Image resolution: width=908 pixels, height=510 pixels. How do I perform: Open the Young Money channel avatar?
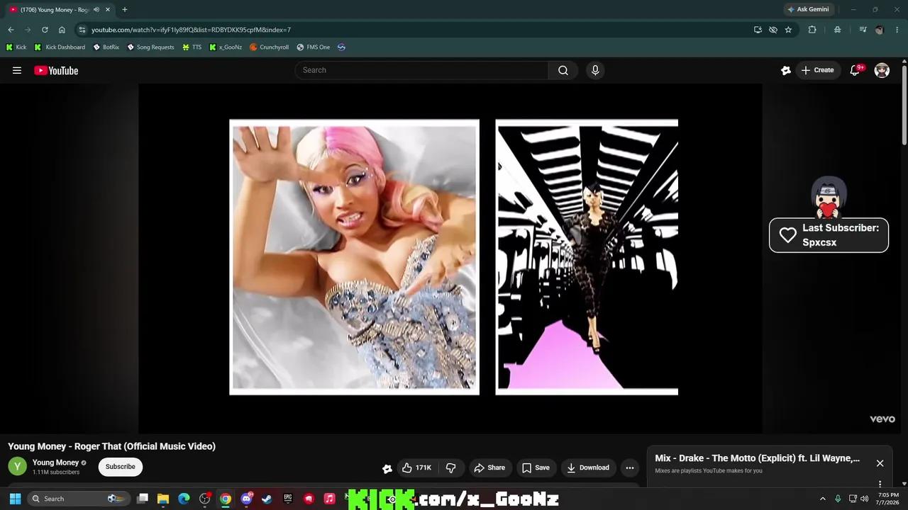pos(18,466)
